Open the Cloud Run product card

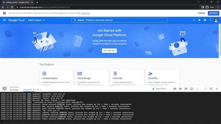click(x=162, y=77)
